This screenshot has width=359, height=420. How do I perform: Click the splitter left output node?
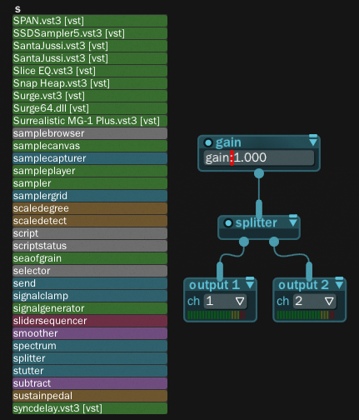tap(244, 242)
